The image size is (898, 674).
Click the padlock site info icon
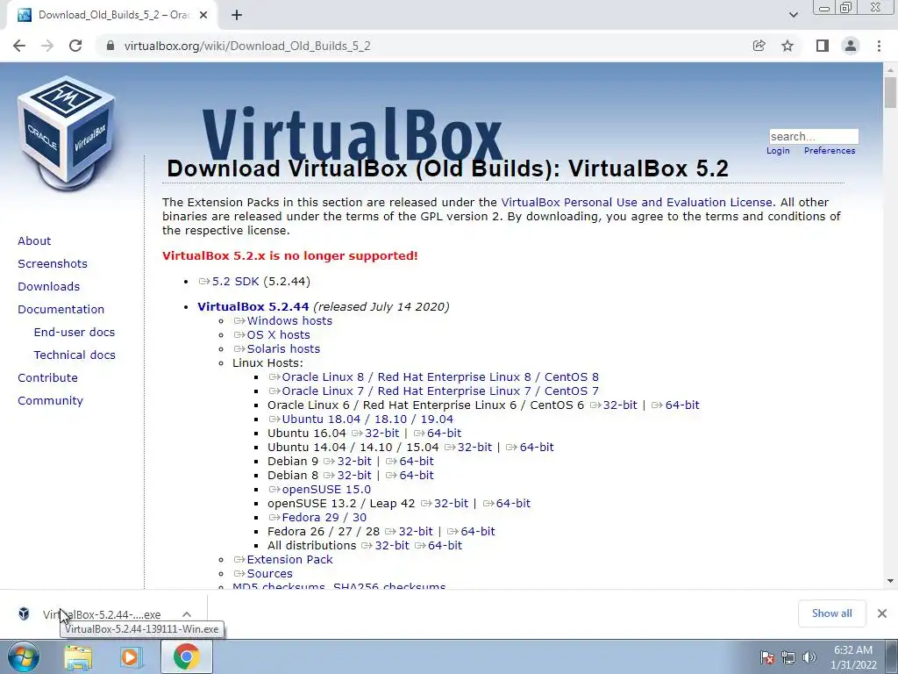point(110,46)
